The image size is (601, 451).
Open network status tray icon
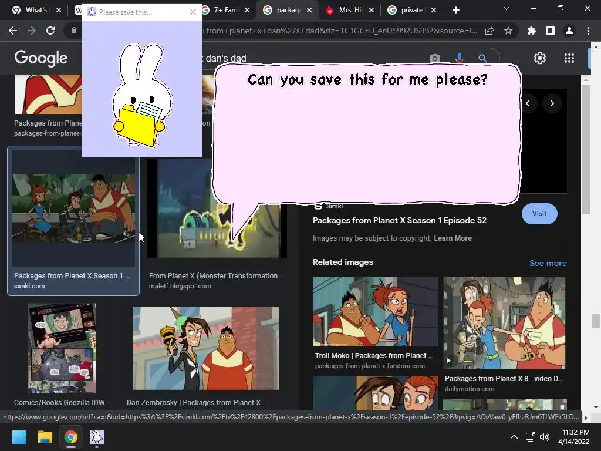[530, 437]
